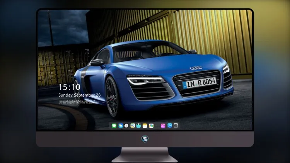Launch the Weather app from the dock

(x=120, y=126)
